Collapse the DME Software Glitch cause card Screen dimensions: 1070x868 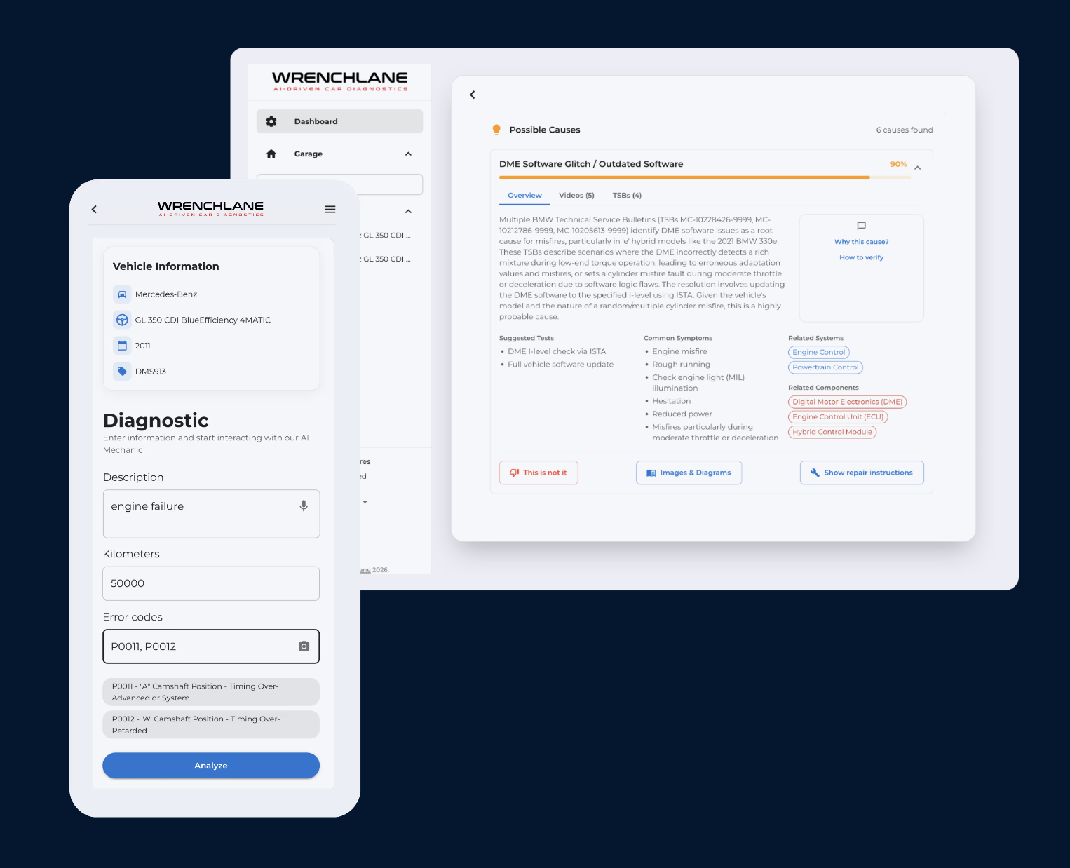[918, 168]
